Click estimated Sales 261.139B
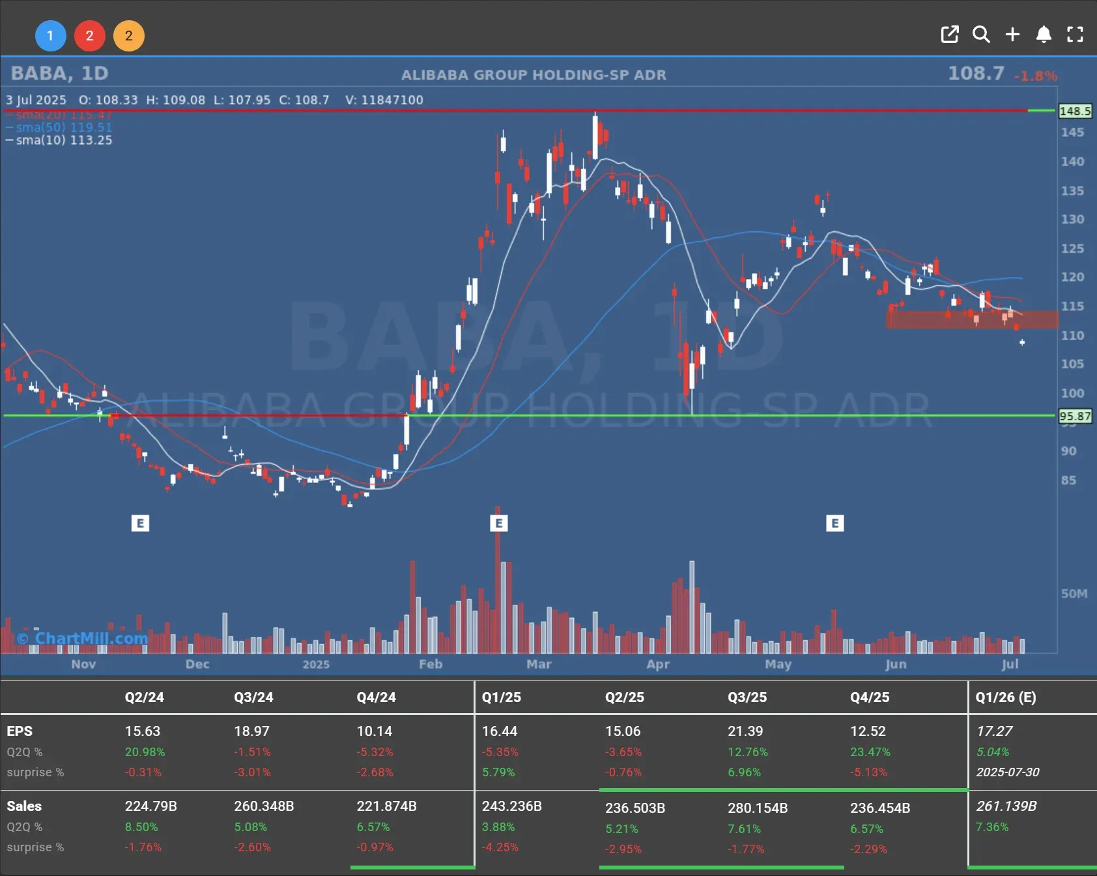The image size is (1097, 876). click(1006, 806)
